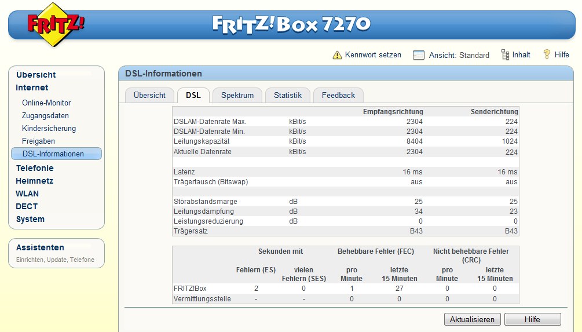Click the Vermittlungsstelle row label
Viewport: 582px width, 332px height.
point(202,299)
